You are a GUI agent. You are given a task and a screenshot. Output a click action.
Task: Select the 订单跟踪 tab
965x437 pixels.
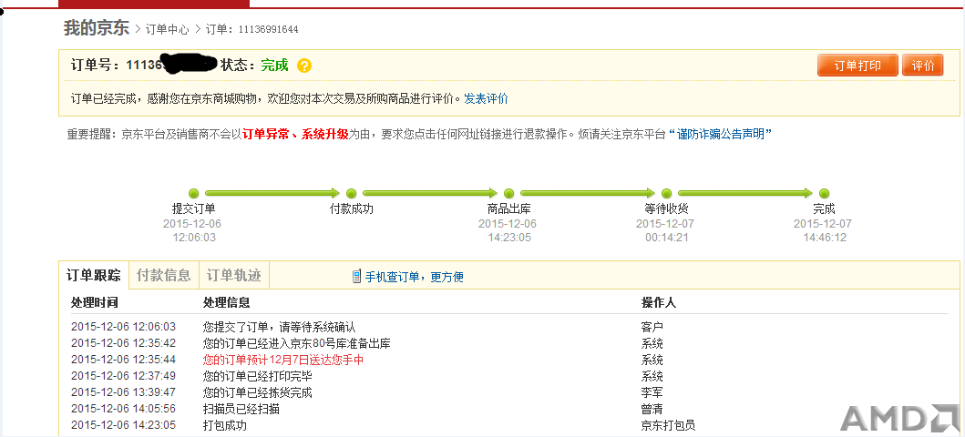[x=94, y=275]
